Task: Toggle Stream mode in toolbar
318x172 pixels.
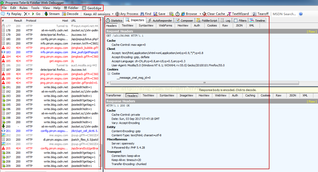Action: (52, 14)
